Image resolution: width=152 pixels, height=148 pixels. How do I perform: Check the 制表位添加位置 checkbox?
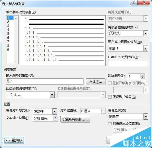(x=110, y=124)
